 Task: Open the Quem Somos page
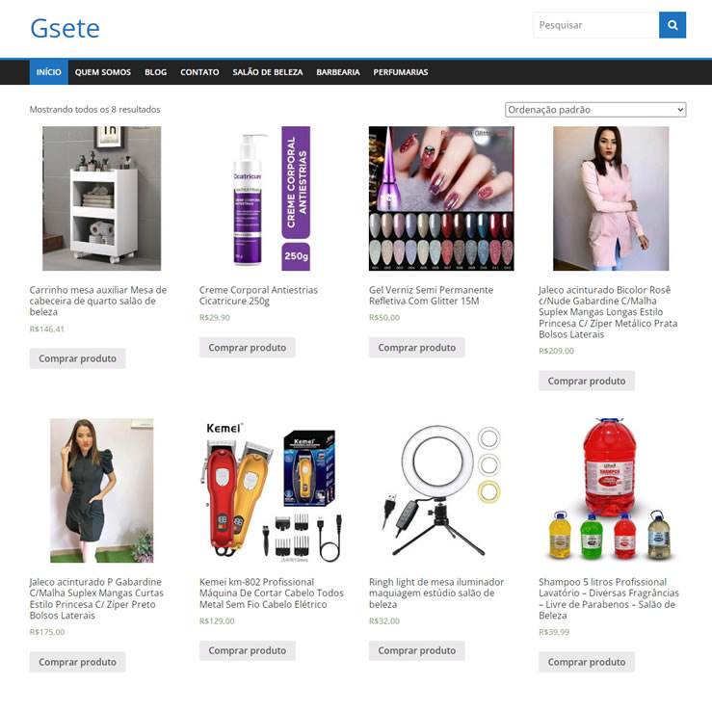pos(103,72)
